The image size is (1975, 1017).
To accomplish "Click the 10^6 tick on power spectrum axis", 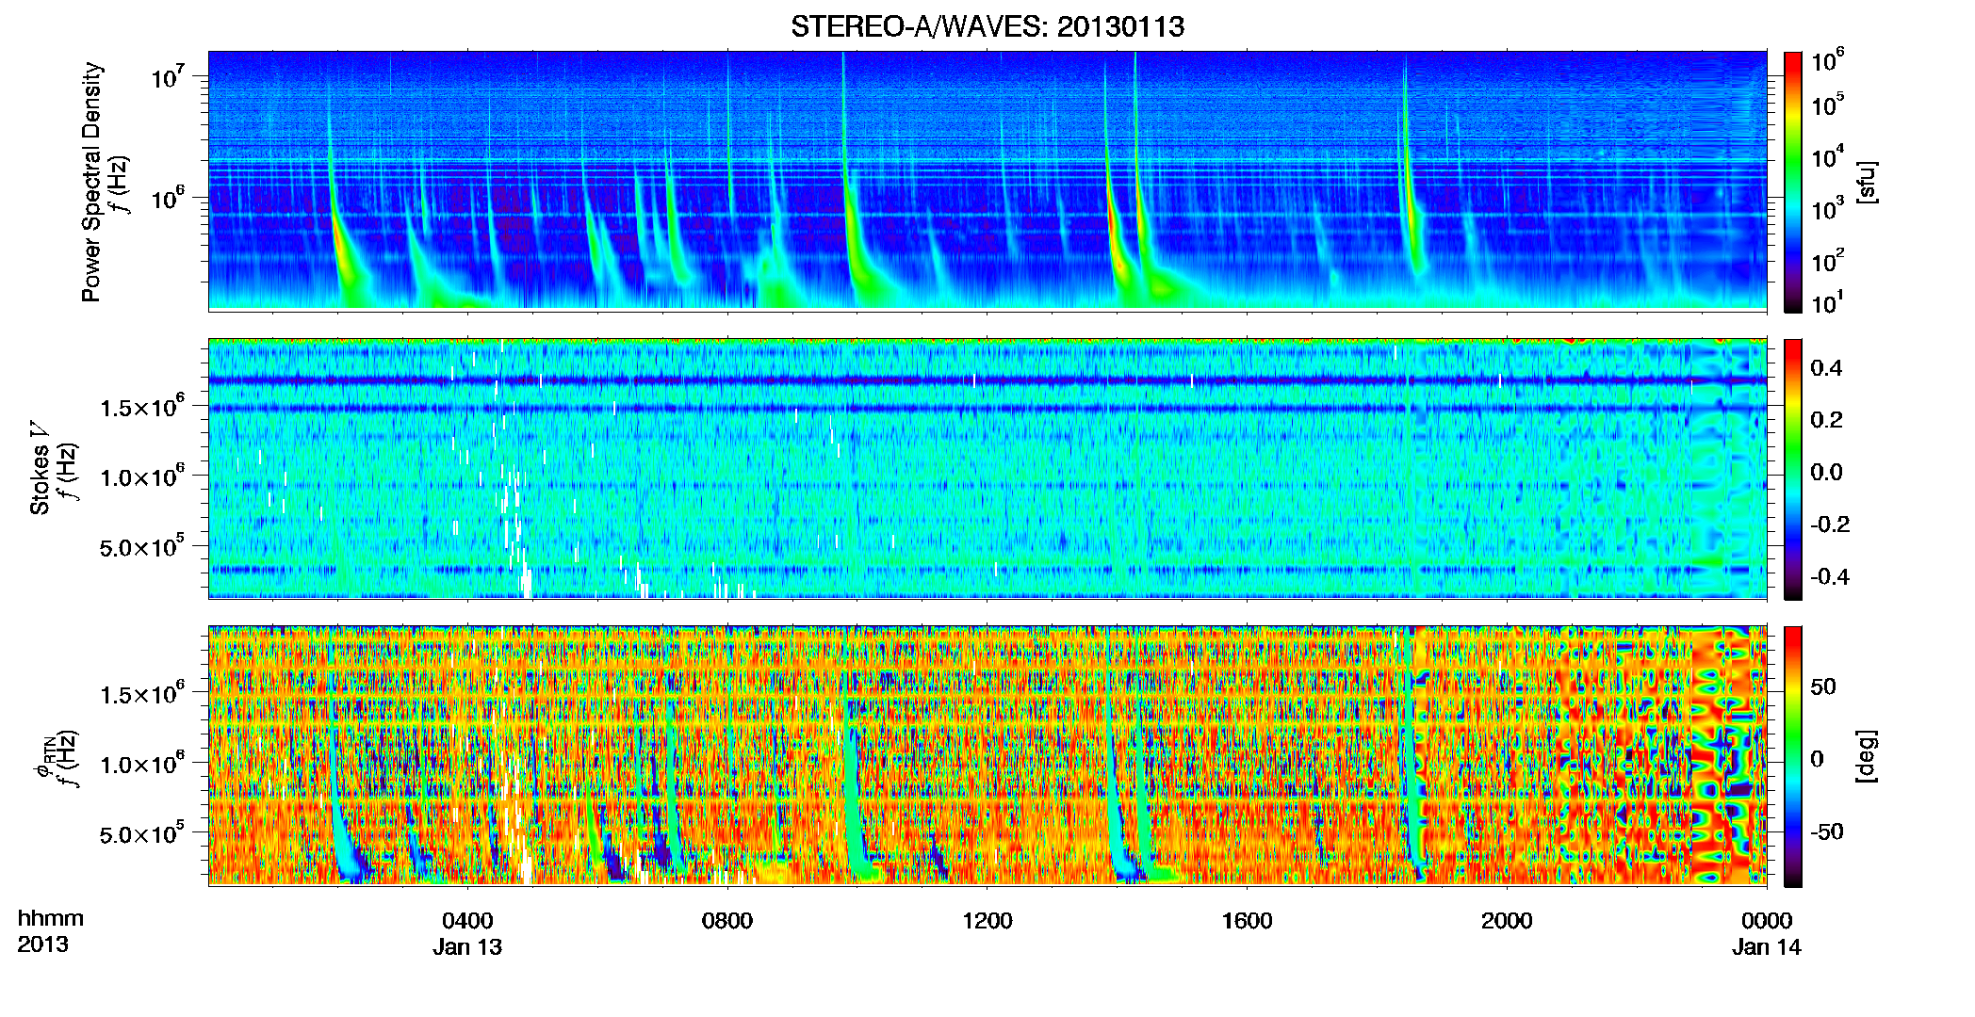I will 166,198.
